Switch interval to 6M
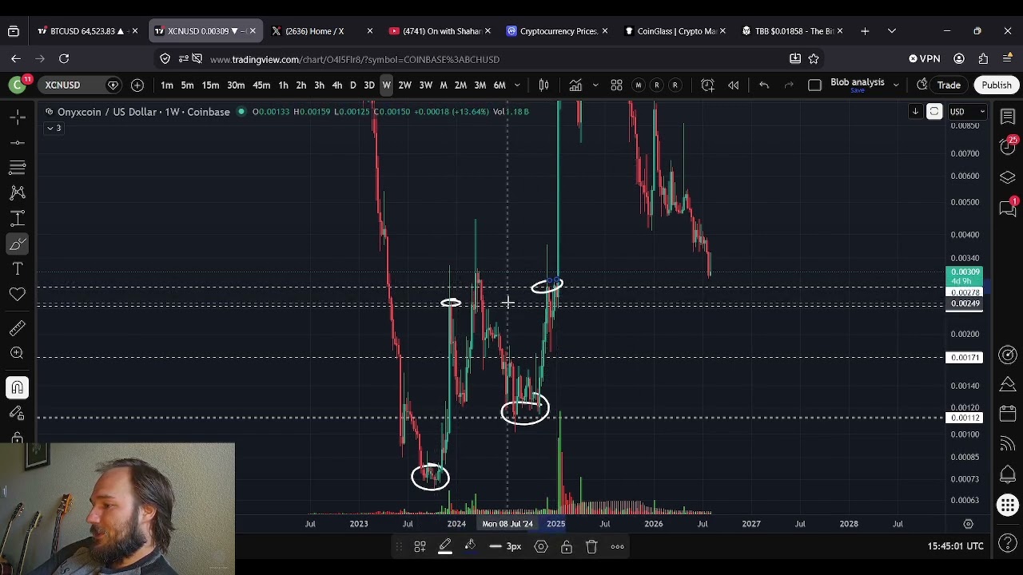 500,85
